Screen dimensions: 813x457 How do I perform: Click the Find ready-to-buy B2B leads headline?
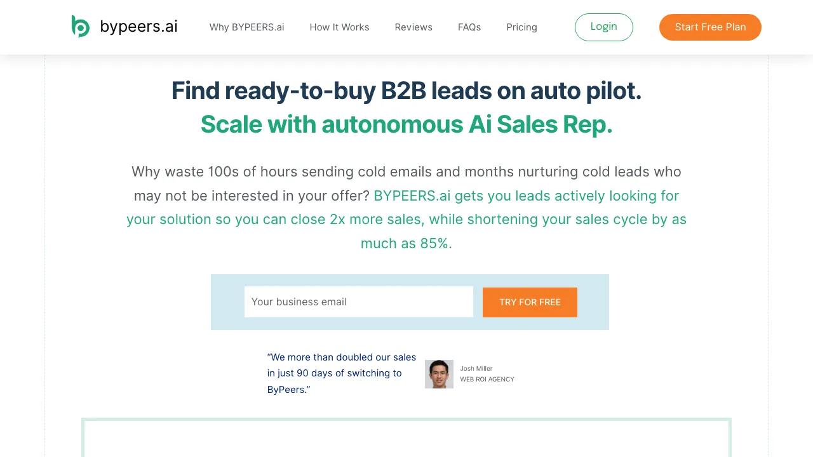pos(406,91)
